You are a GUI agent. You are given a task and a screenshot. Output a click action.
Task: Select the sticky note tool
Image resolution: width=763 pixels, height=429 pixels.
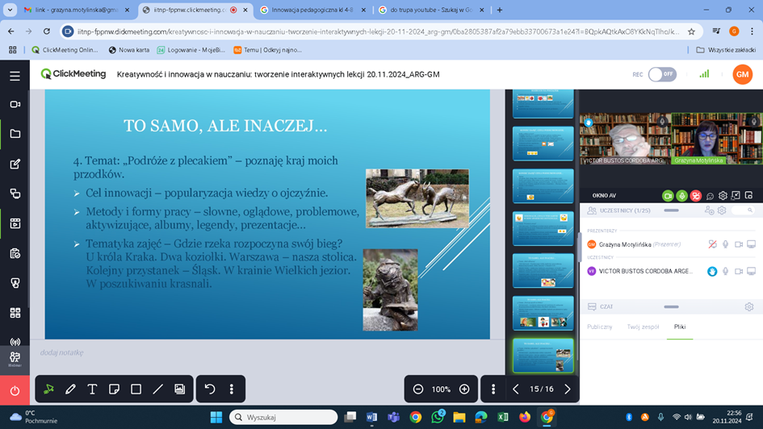[x=114, y=389]
